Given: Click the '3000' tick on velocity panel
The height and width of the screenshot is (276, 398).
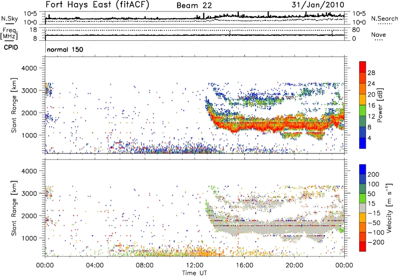Looking at the screenshot, I should (x=29, y=193).
